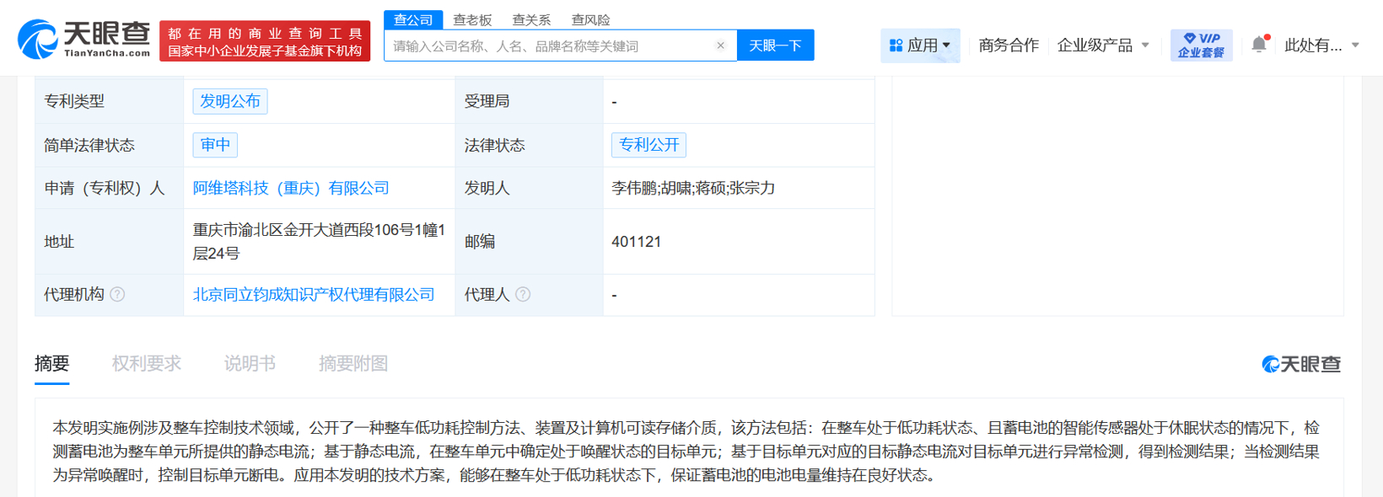This screenshot has width=1383, height=497.
Task: Click the 简单法律状态 label cell
Action: point(109,145)
